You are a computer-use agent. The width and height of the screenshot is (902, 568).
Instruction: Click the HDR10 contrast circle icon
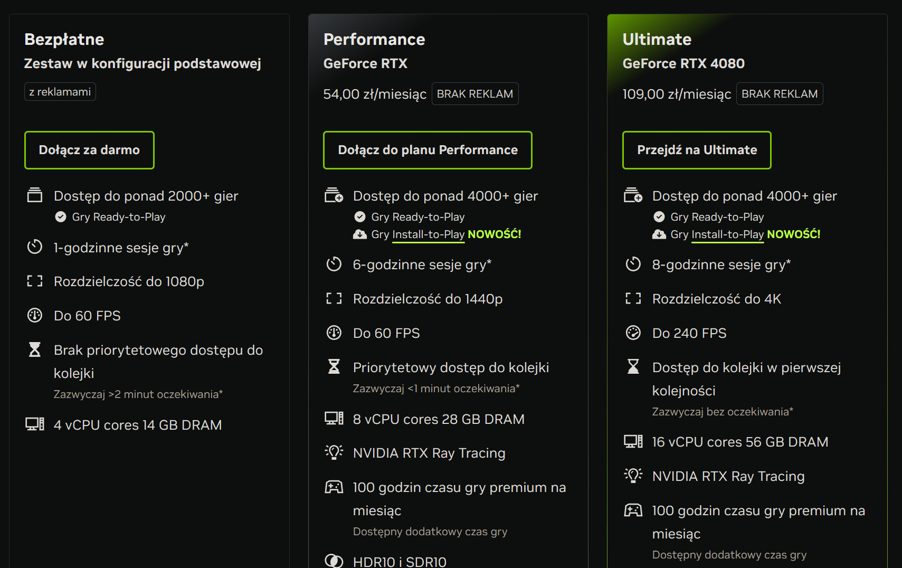click(x=334, y=561)
